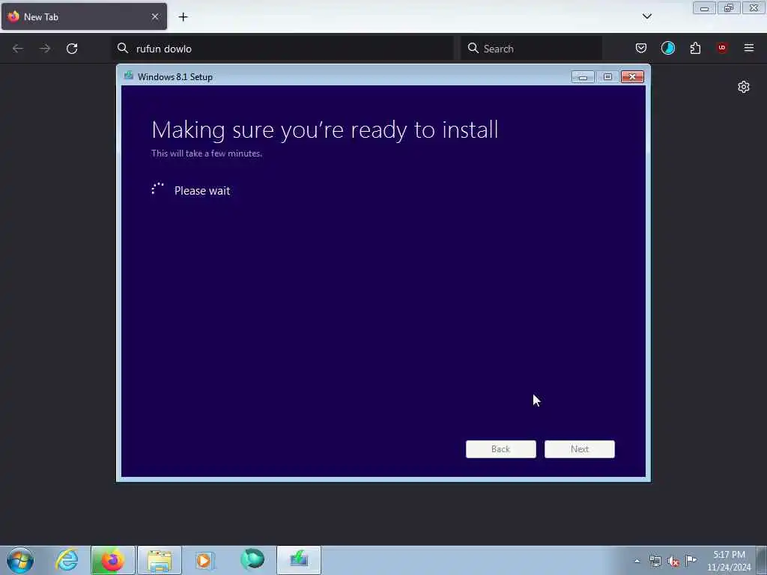Open Windows Explorer folder taskbar icon

click(160, 560)
